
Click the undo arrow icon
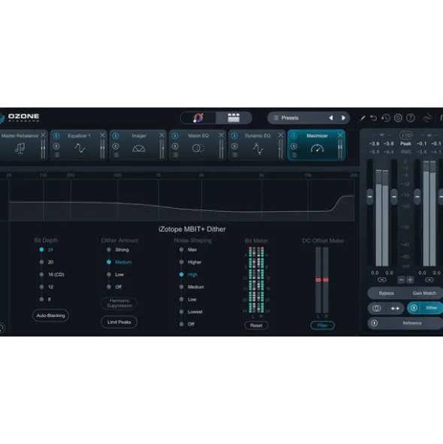coord(374,118)
